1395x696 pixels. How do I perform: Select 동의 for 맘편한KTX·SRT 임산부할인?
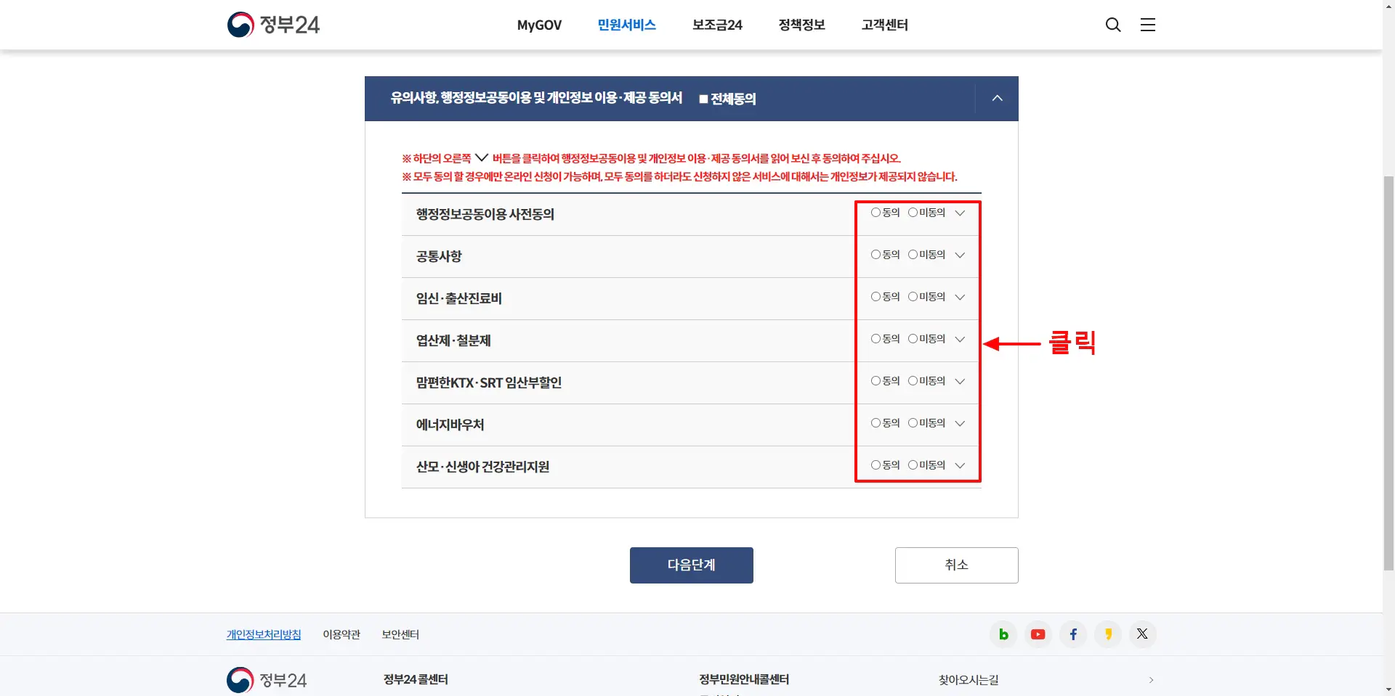tap(876, 381)
